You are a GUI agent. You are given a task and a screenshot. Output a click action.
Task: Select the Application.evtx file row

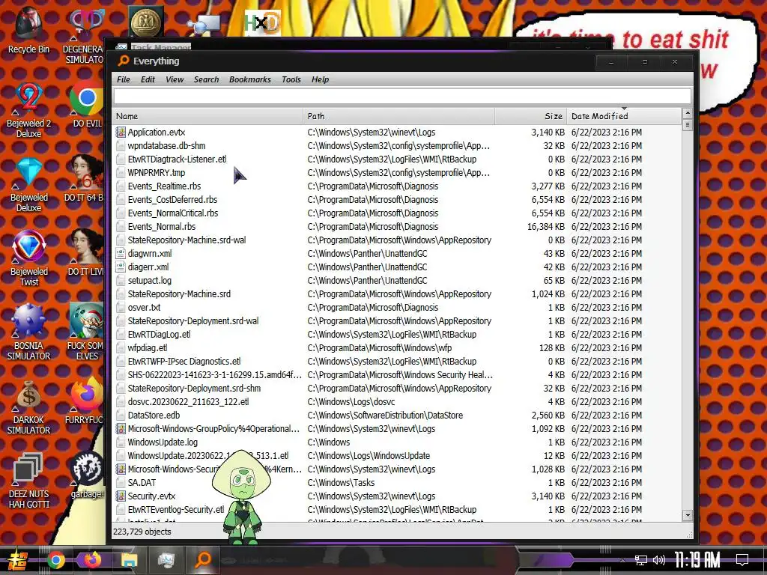pyautogui.click(x=396, y=132)
